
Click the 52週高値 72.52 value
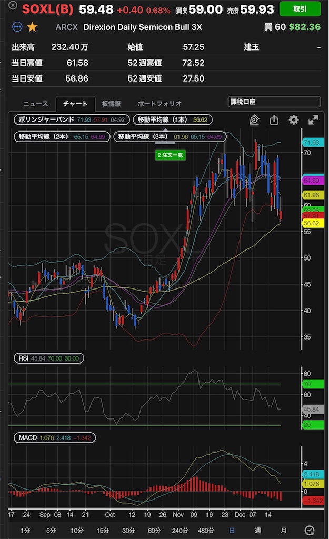[x=194, y=63]
